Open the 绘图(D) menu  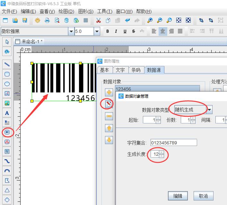[66, 11]
